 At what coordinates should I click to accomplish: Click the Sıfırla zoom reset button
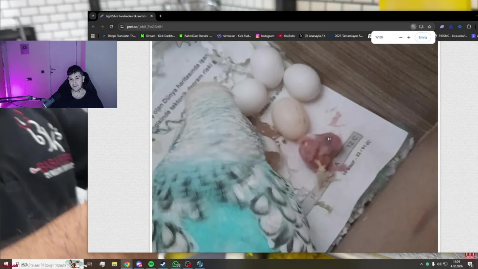423,37
